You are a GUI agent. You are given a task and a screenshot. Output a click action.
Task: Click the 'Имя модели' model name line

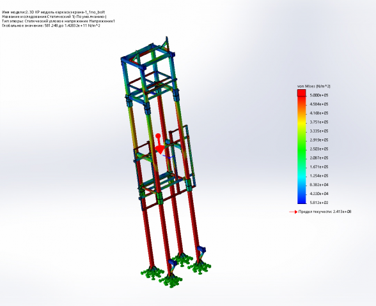53,12
